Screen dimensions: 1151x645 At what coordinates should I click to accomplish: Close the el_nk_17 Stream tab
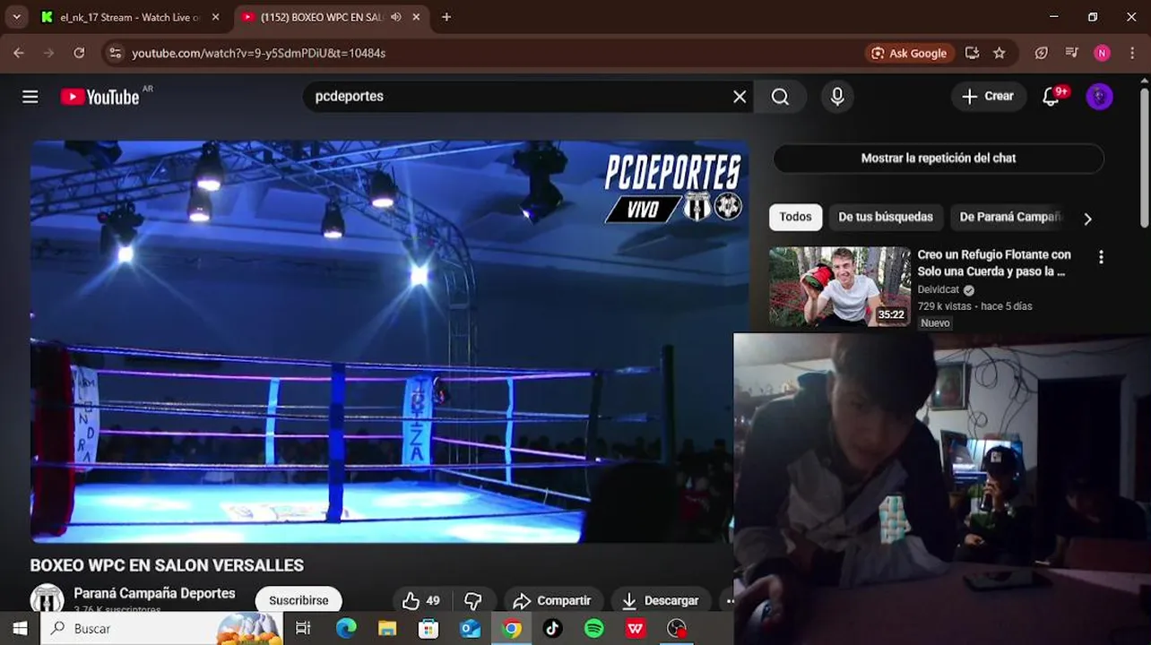(215, 17)
